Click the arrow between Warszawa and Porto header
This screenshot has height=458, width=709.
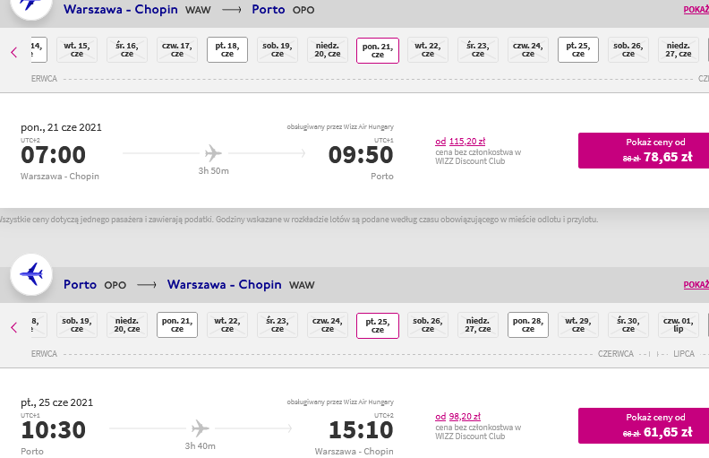[x=232, y=10]
